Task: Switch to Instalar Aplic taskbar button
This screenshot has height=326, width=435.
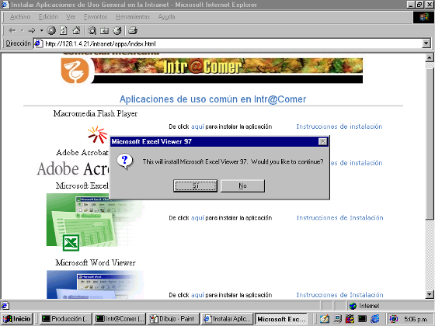Action: point(227,319)
